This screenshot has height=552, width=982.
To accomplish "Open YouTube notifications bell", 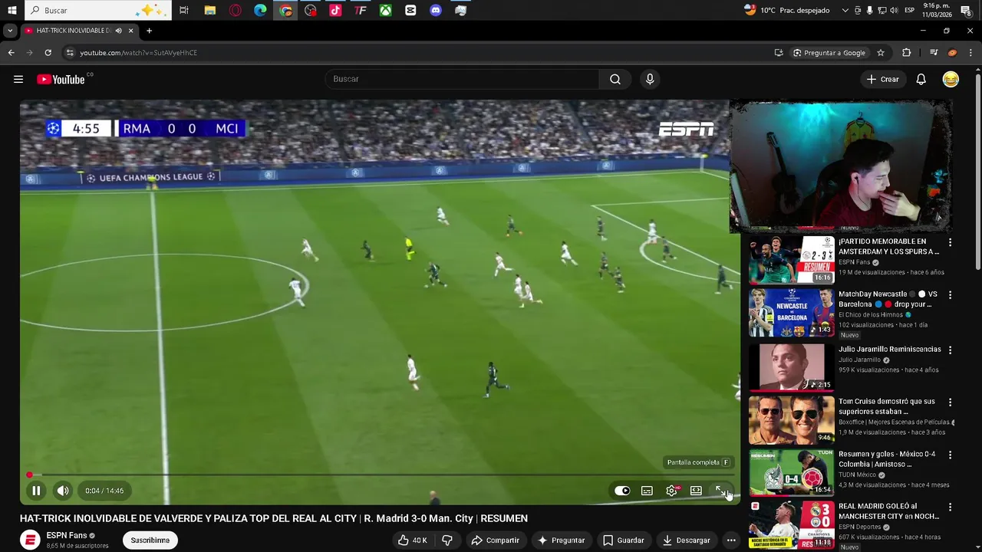I will click(x=921, y=79).
